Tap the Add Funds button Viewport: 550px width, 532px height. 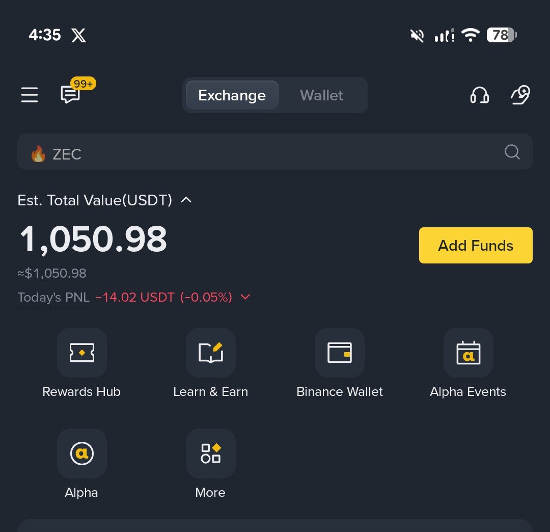click(476, 245)
